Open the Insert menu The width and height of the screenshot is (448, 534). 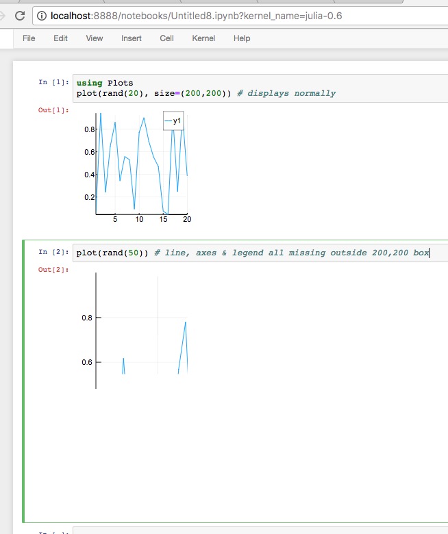[131, 38]
